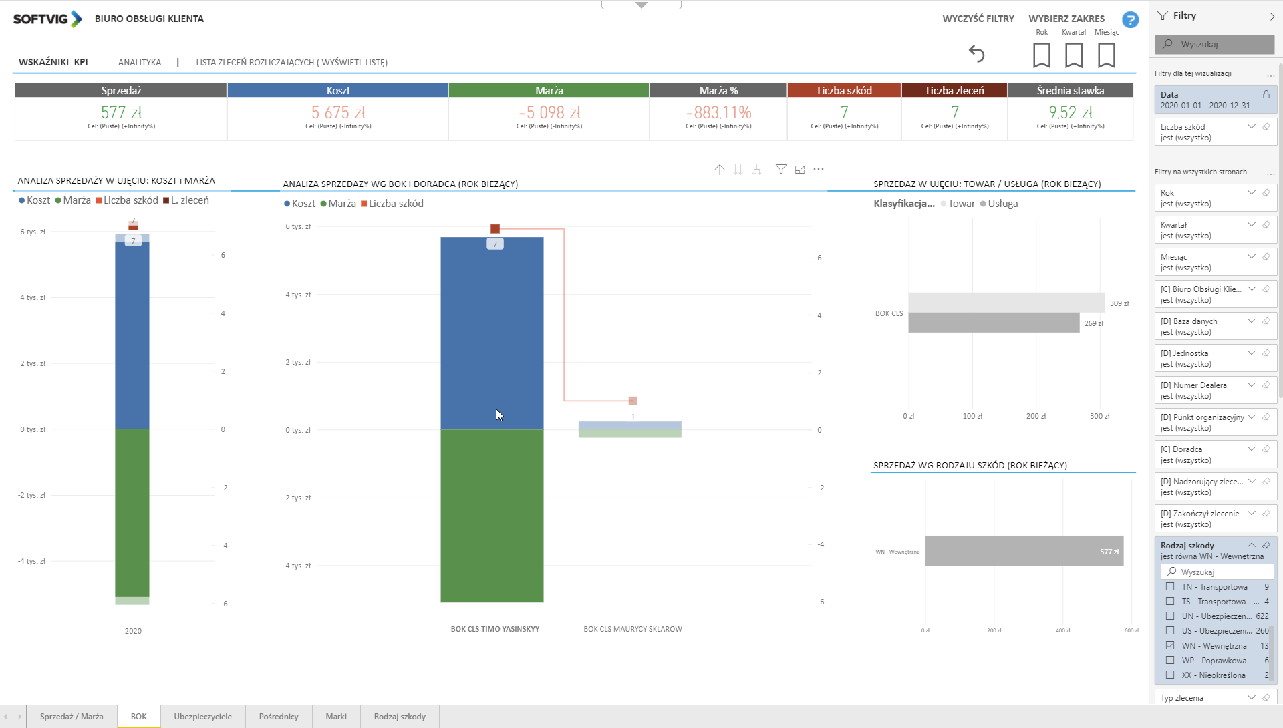Viewport: 1283px width, 728px height.
Task: Open the chart more options ellipsis
Action: pos(819,170)
